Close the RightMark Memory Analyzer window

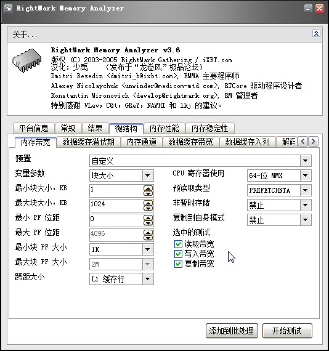click(319, 9)
